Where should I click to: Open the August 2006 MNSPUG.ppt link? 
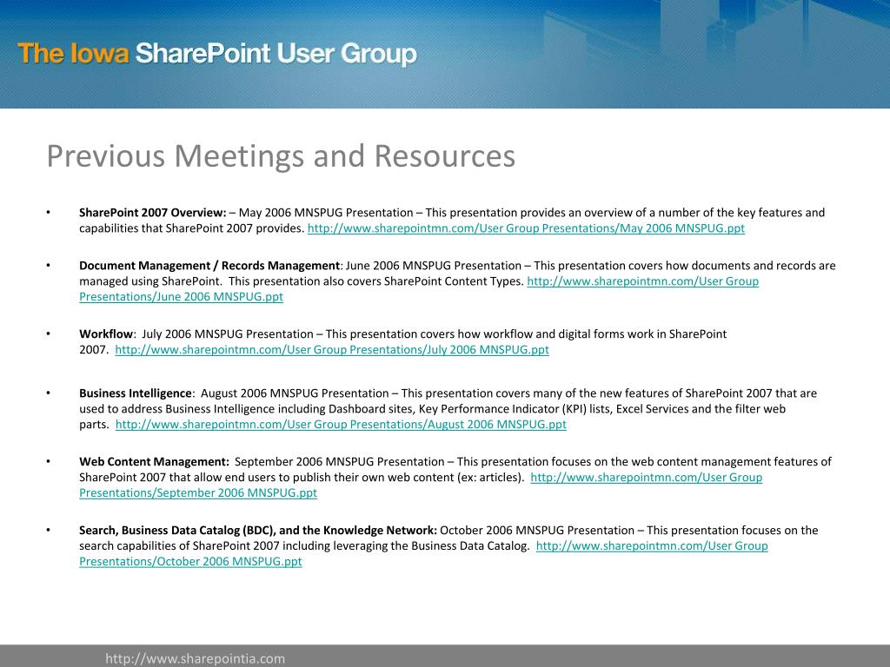(x=341, y=424)
